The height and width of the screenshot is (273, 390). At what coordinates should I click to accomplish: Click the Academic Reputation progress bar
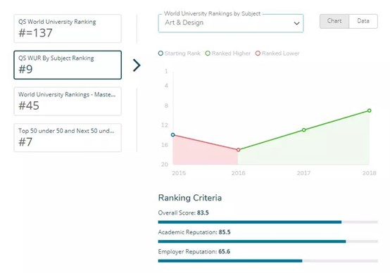(x=268, y=241)
